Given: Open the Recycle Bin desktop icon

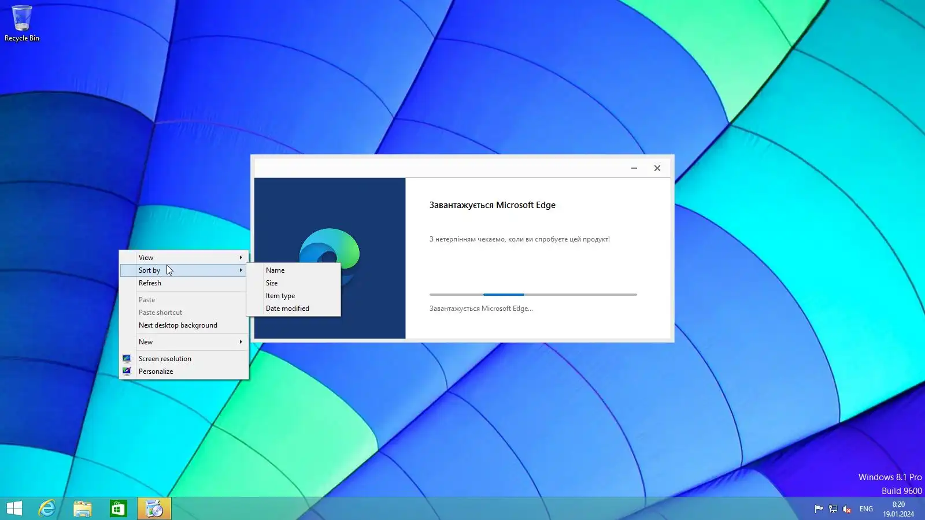Looking at the screenshot, I should 22,24.
